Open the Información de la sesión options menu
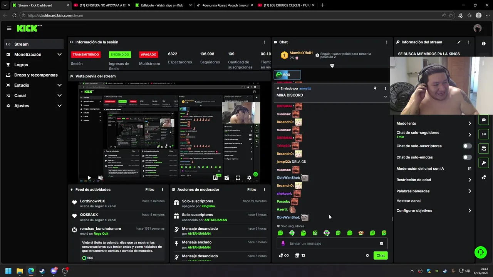Screen dimensions: 493x277 [264, 42]
